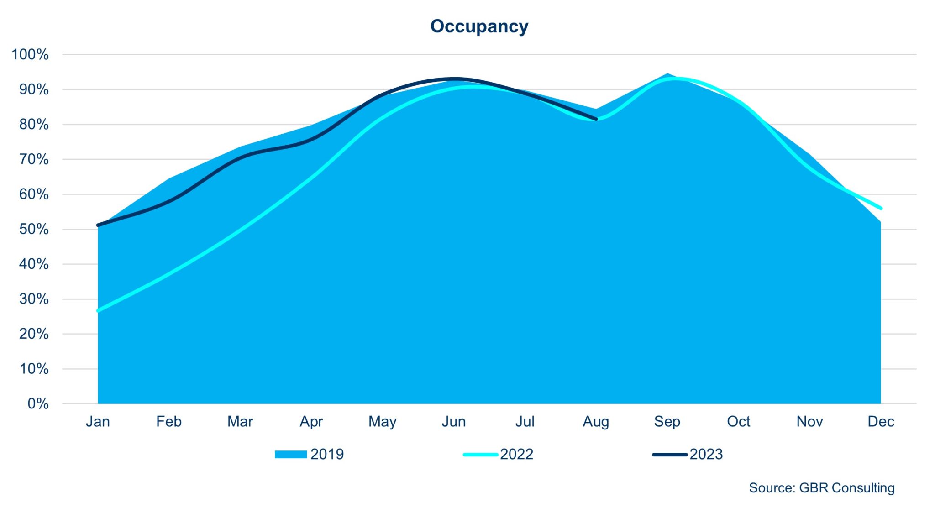Click 2023 line endpoint at Aug
Viewport: 935px width, 508px height.
pos(596,119)
